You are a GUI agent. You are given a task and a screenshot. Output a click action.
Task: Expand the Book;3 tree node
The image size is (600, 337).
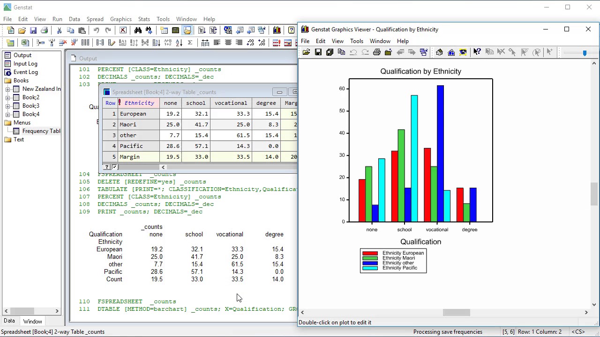point(8,106)
